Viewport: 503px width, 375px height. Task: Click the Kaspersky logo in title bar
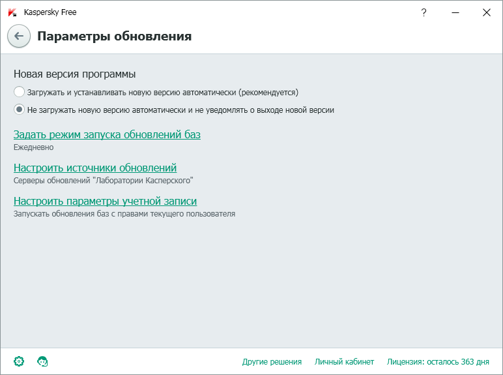coord(12,12)
